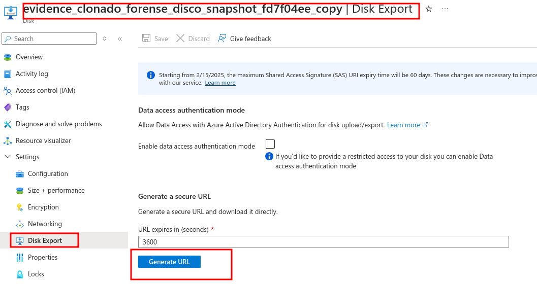This screenshot has width=537, height=284.
Task: Click Give feedback
Action: [x=244, y=39]
